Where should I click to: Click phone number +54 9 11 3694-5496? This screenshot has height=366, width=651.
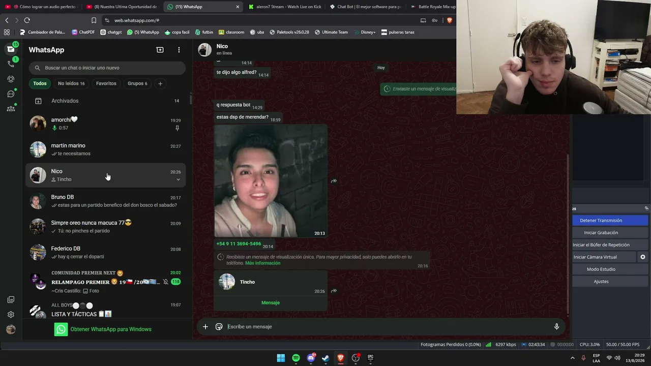pos(239,243)
